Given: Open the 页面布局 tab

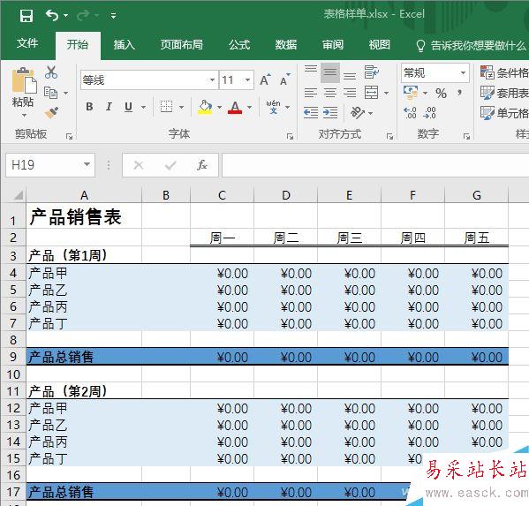Looking at the screenshot, I should pos(182,44).
